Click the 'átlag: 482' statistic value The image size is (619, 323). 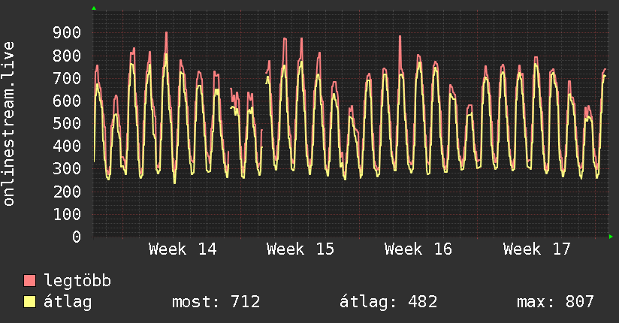point(388,302)
